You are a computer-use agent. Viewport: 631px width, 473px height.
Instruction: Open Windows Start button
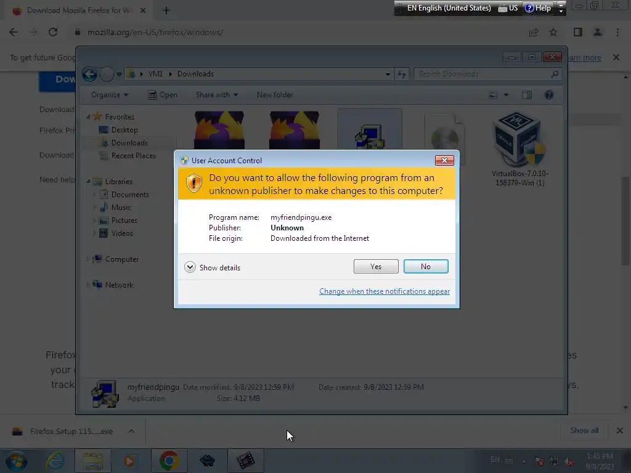click(x=17, y=461)
